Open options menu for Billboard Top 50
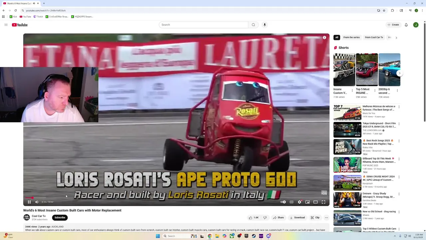 399,159
